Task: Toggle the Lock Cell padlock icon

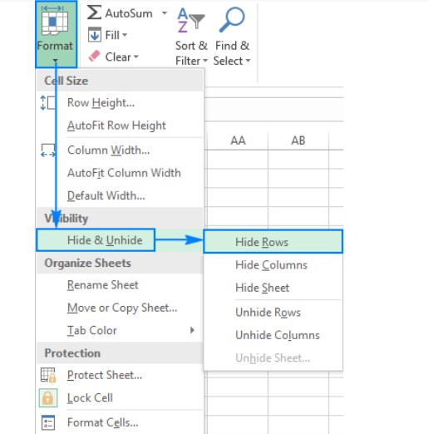Action: pyautogui.click(x=48, y=397)
